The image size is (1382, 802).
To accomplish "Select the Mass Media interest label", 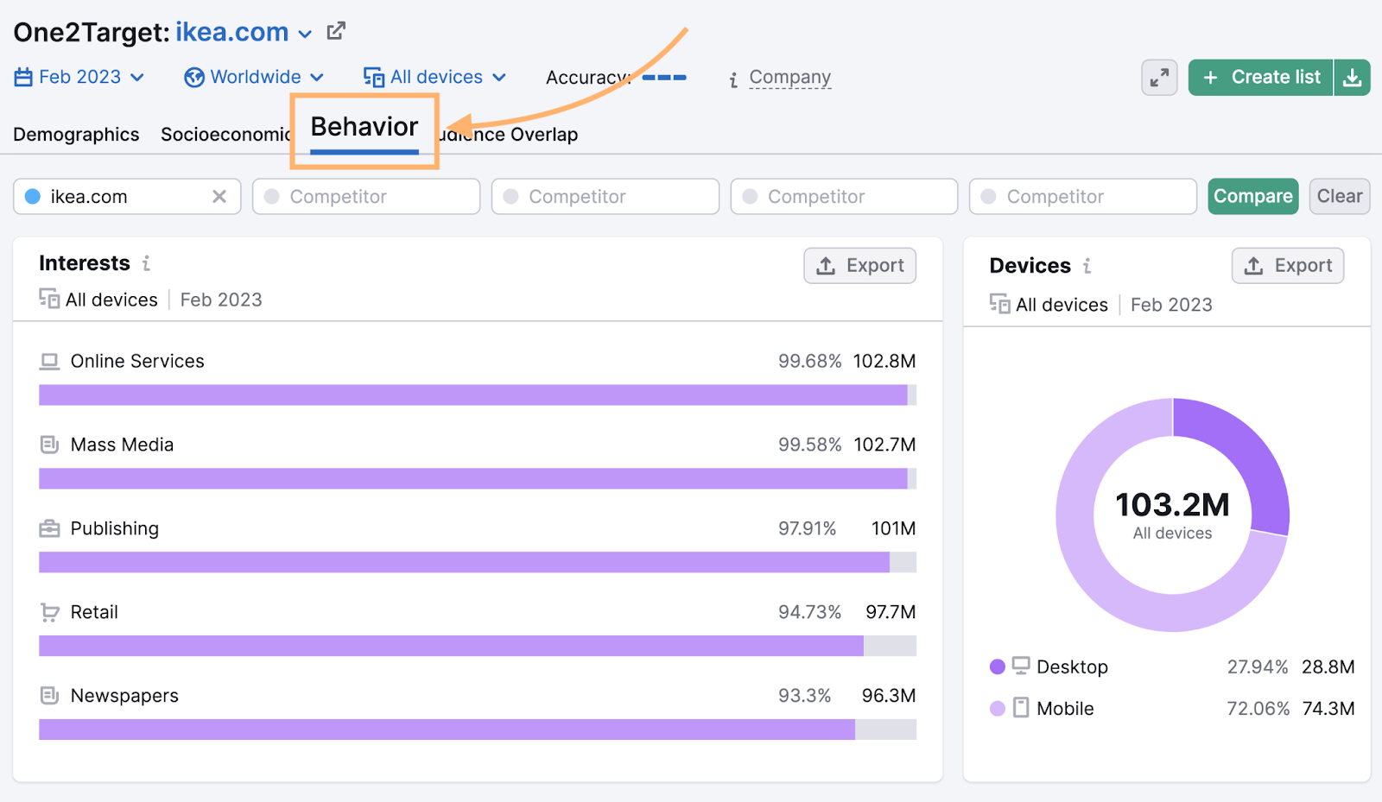I will (x=122, y=445).
